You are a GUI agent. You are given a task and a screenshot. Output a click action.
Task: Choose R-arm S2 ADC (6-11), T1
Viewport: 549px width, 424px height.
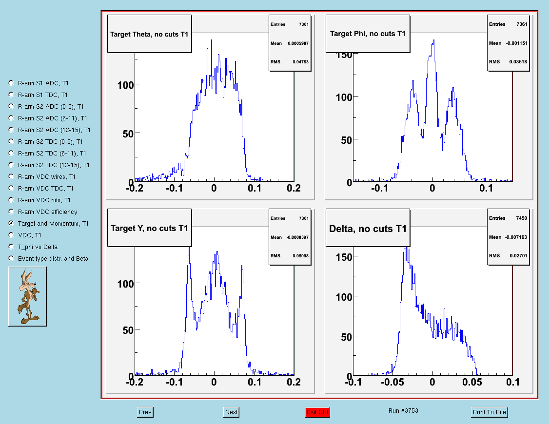point(11,118)
